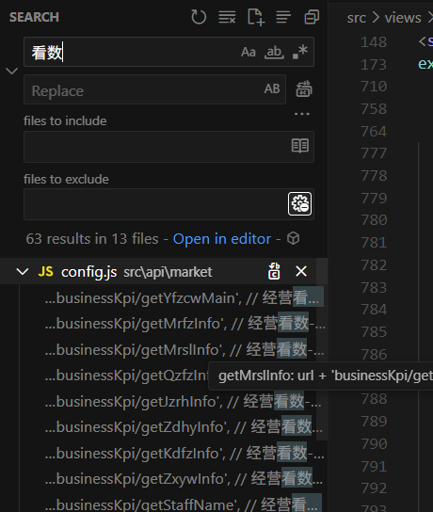Collapse all search results
Viewport: 433px width, 512px height.
tap(312, 17)
